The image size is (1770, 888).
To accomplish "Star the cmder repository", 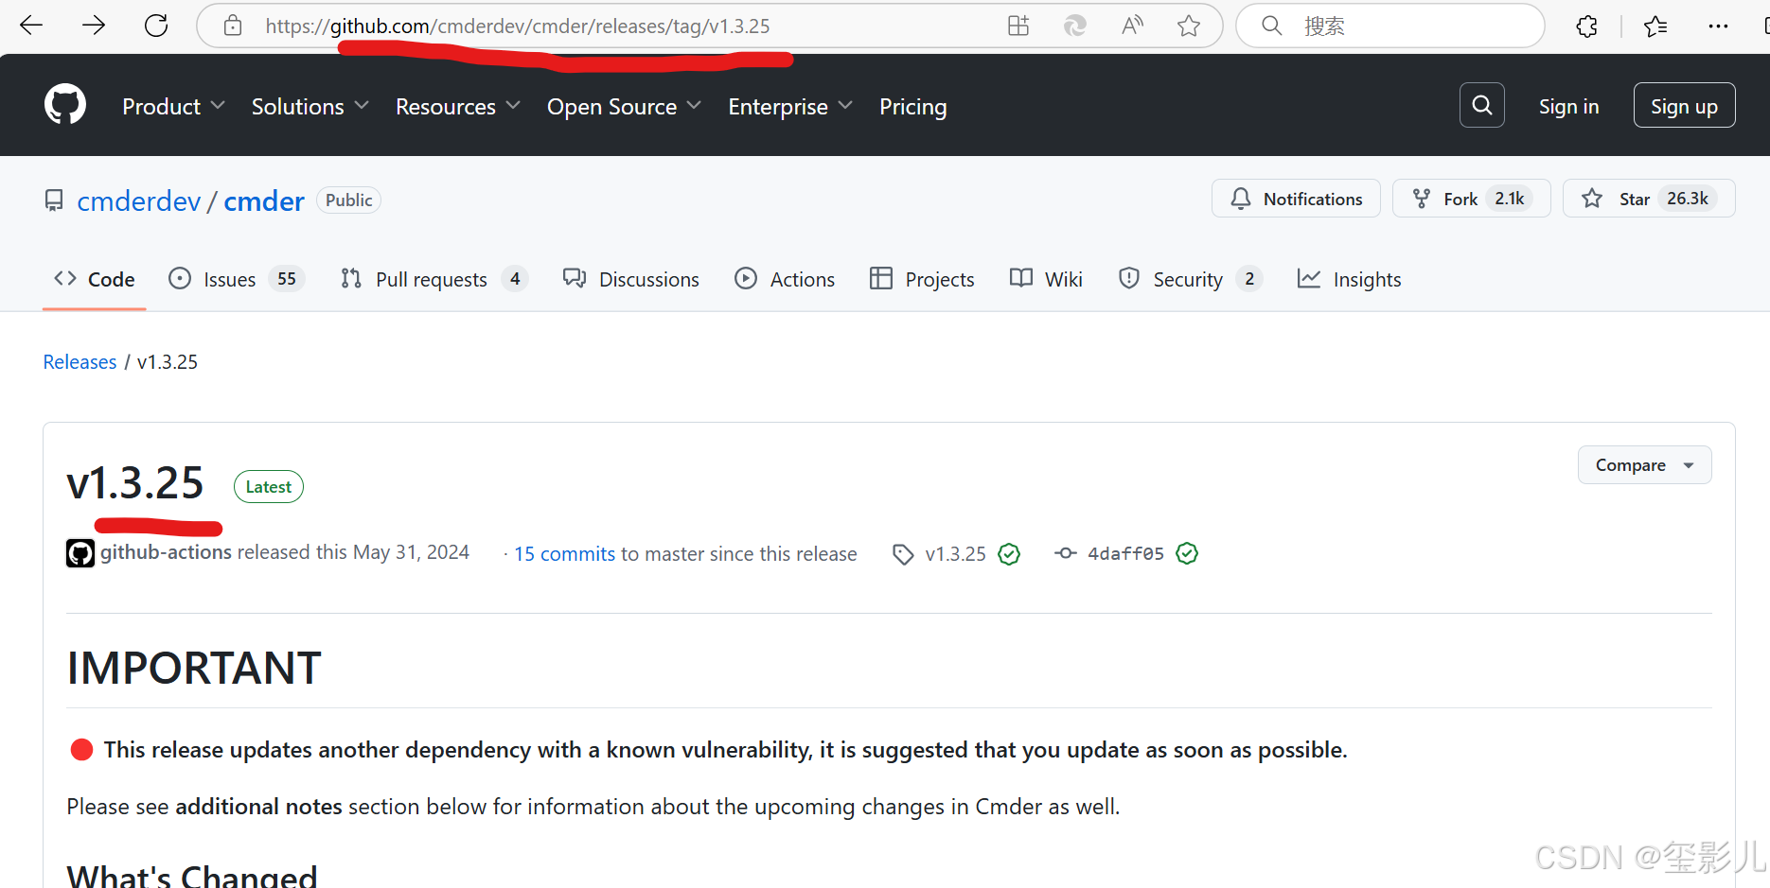I will tap(1649, 199).
